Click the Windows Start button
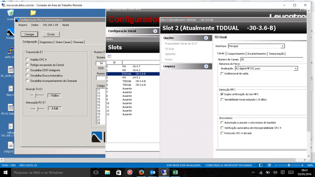 point(6,172)
